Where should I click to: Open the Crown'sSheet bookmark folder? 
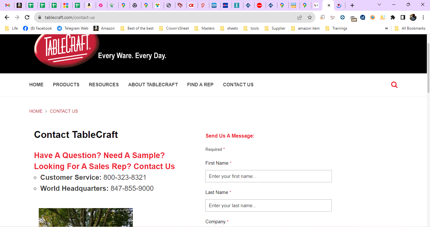tap(174, 28)
